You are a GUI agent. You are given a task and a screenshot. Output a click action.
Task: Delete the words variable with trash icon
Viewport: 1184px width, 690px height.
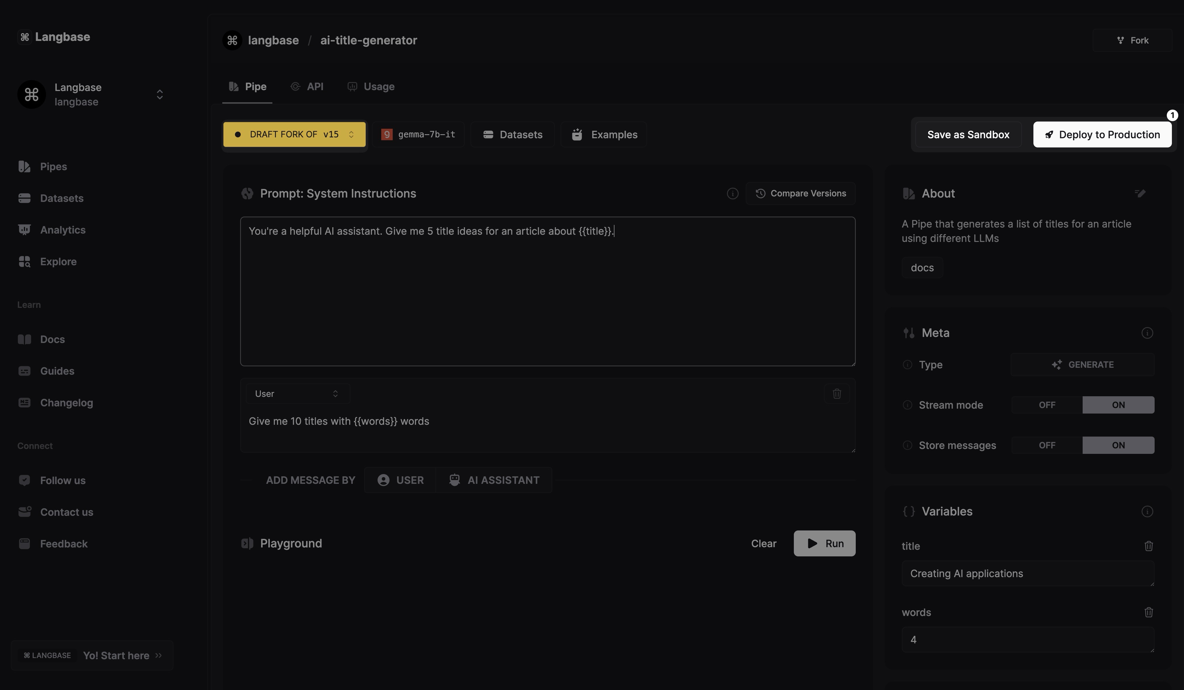[x=1148, y=612]
